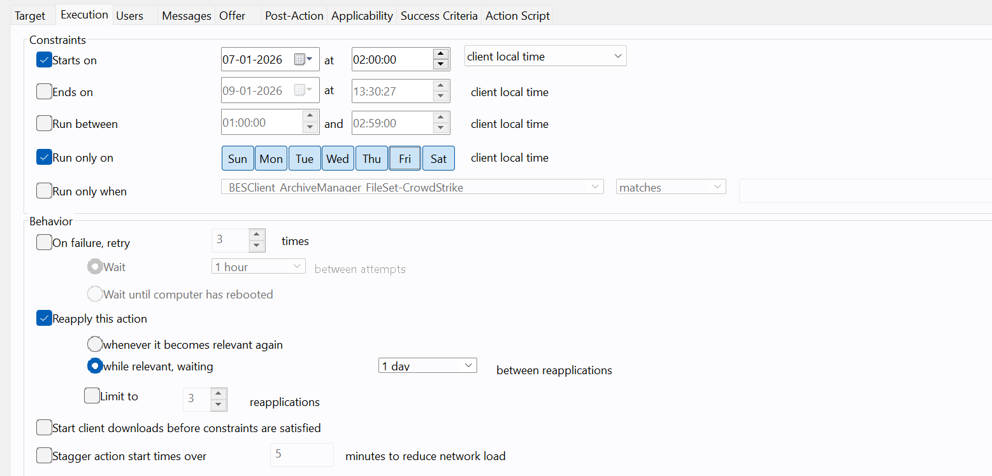Enable Stagger action start times option
Viewport: 992px width, 476px height.
(x=44, y=456)
